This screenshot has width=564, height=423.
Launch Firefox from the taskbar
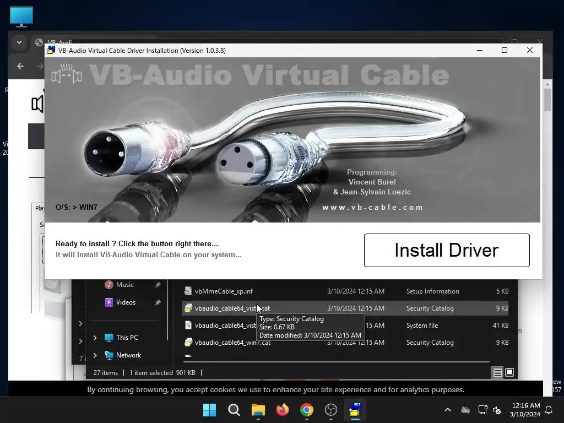283,410
